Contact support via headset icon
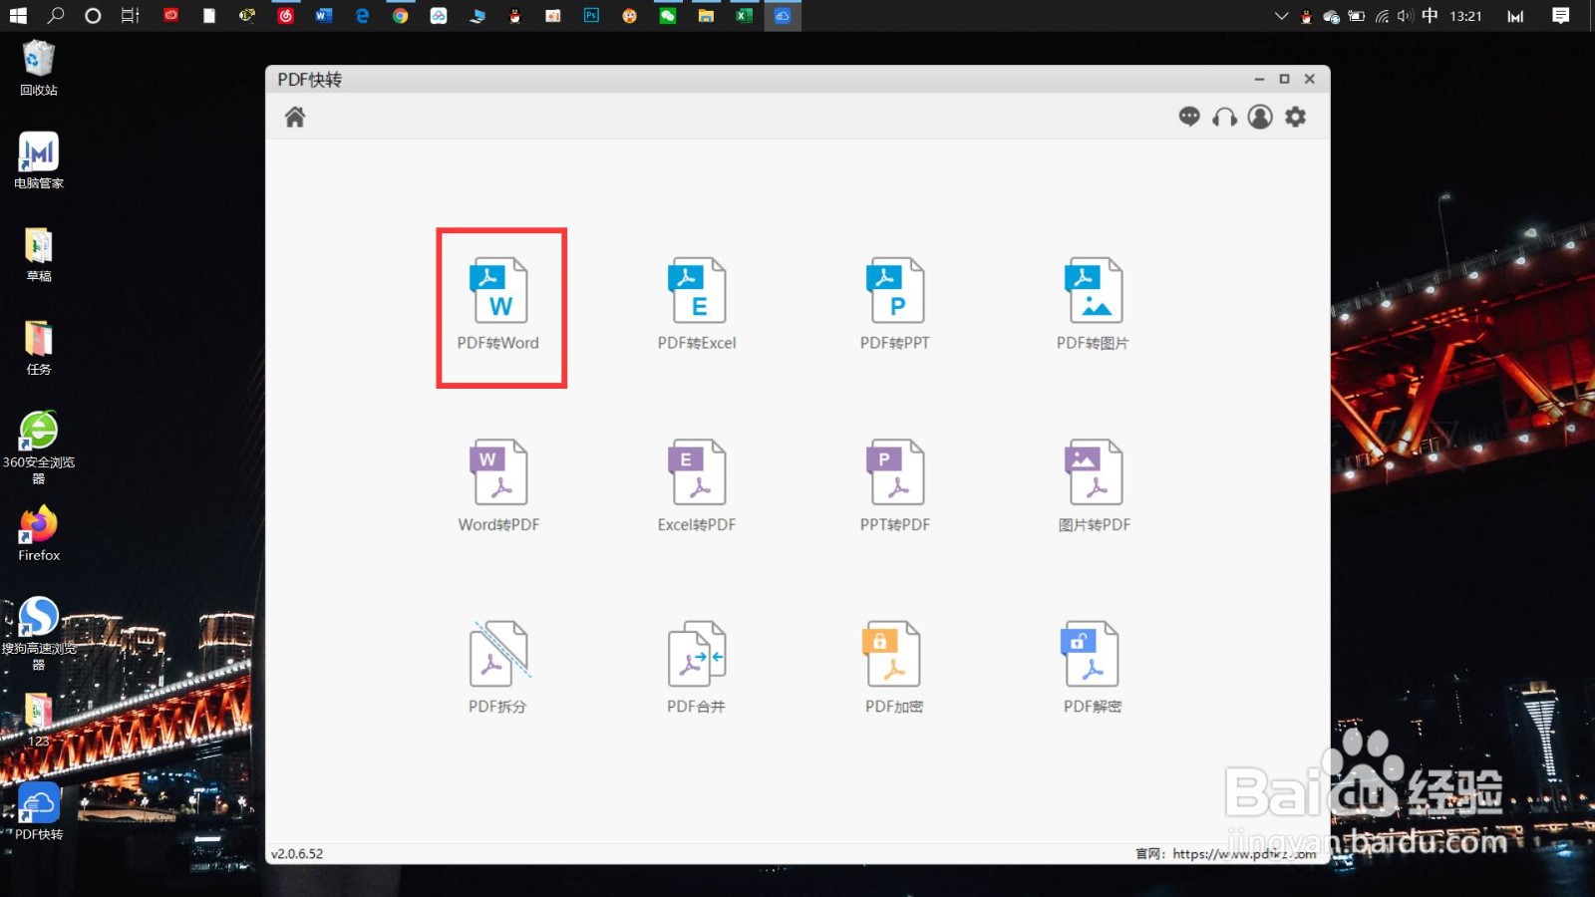 click(1224, 118)
